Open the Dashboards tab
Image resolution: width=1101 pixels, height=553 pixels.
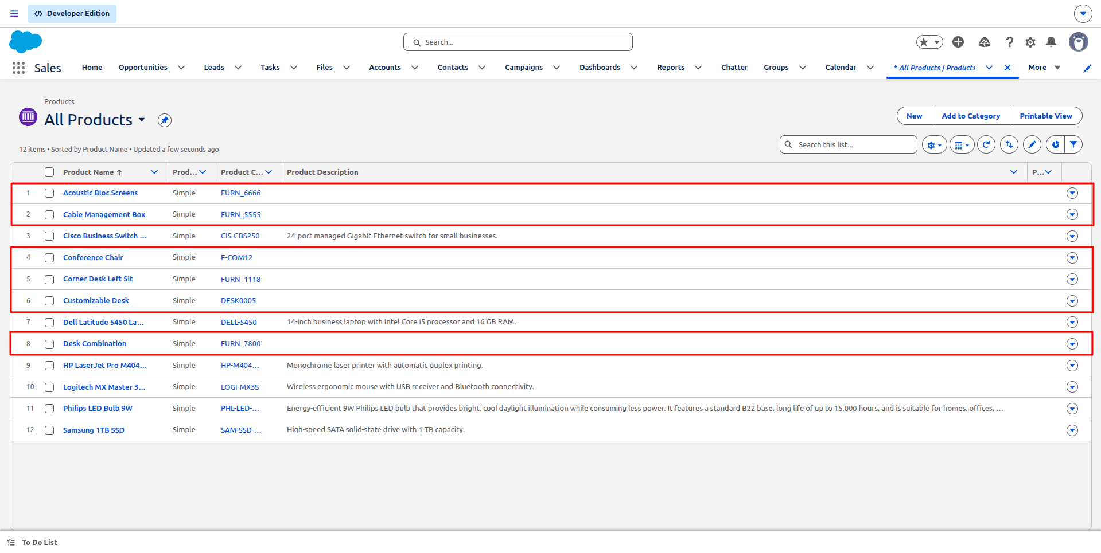point(600,68)
